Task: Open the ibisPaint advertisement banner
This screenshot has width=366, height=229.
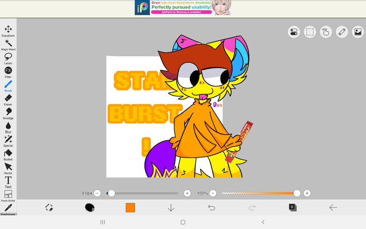Action: 183,7
